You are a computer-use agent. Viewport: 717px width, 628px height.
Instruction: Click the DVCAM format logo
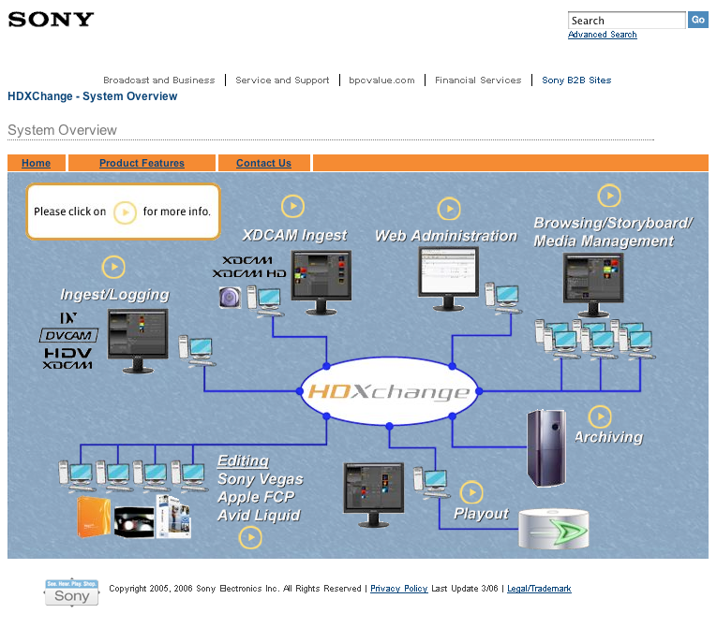(68, 336)
